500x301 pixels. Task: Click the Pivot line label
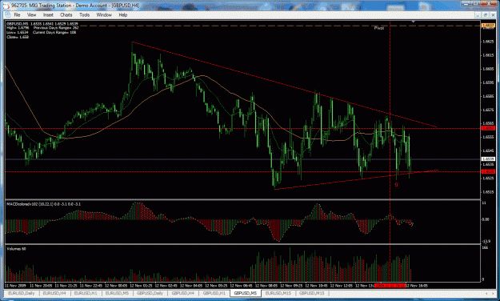pos(379,28)
